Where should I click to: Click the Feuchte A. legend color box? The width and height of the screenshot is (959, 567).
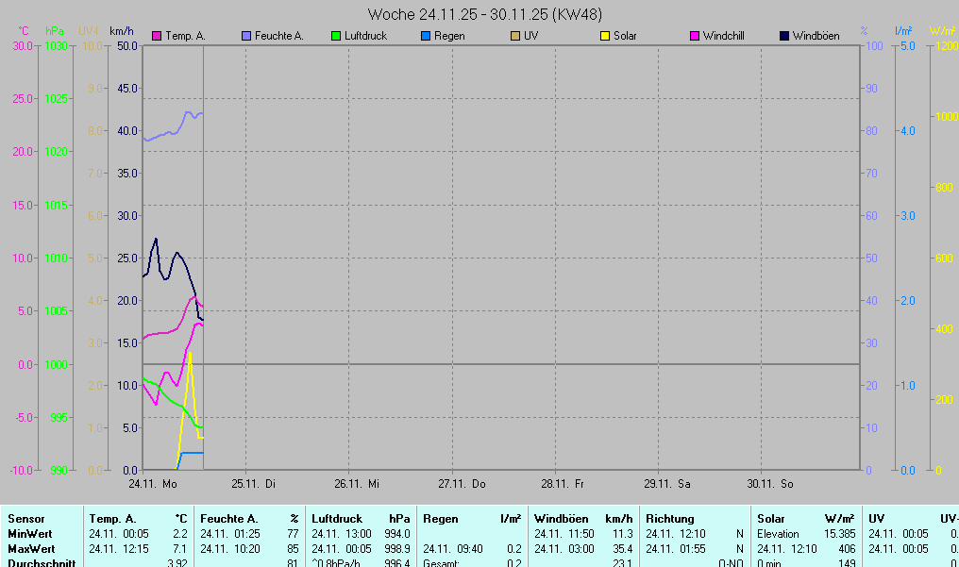coord(246,36)
